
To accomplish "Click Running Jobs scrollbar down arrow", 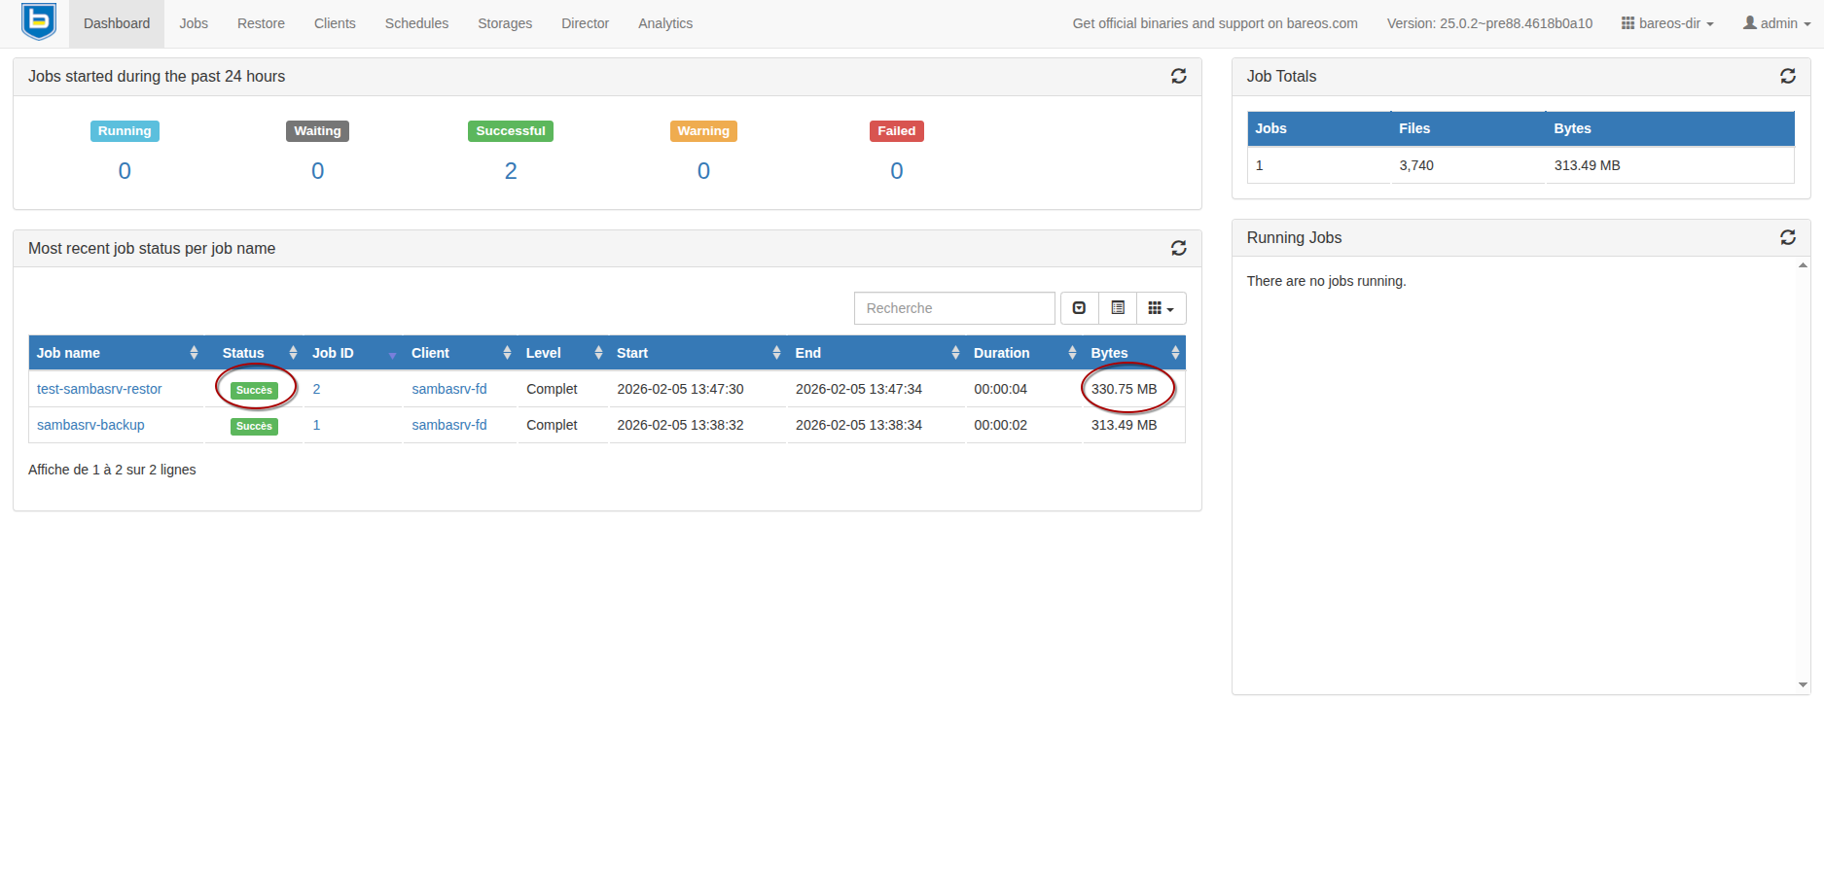I will 1803,685.
